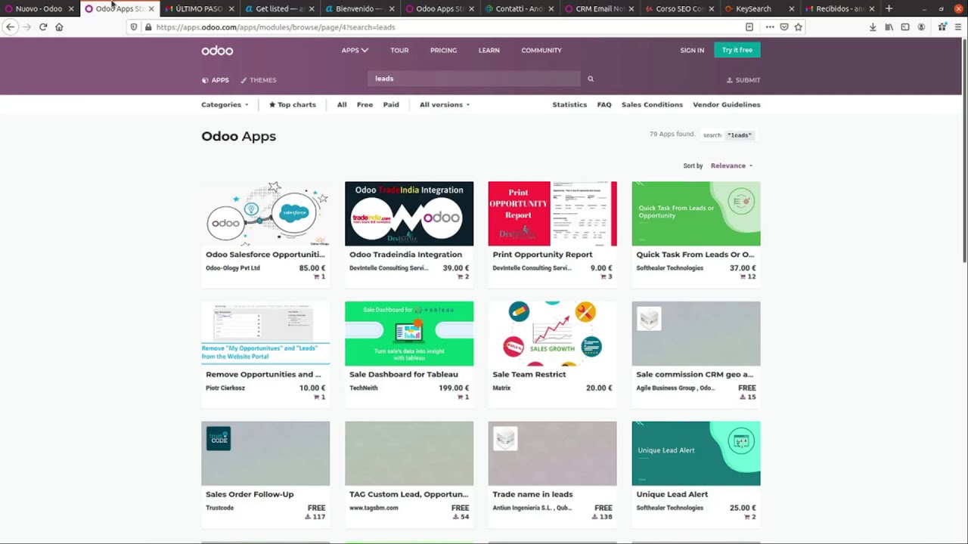Image resolution: width=968 pixels, height=544 pixels.
Task: Open Sale Dashboard for Tableau thumbnail
Action: click(409, 334)
